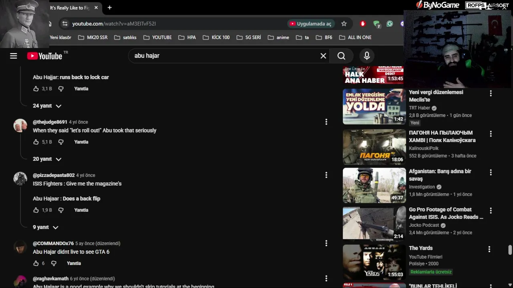
Task: Open options menu for @pizzadepasta802 comment
Action: 326,175
